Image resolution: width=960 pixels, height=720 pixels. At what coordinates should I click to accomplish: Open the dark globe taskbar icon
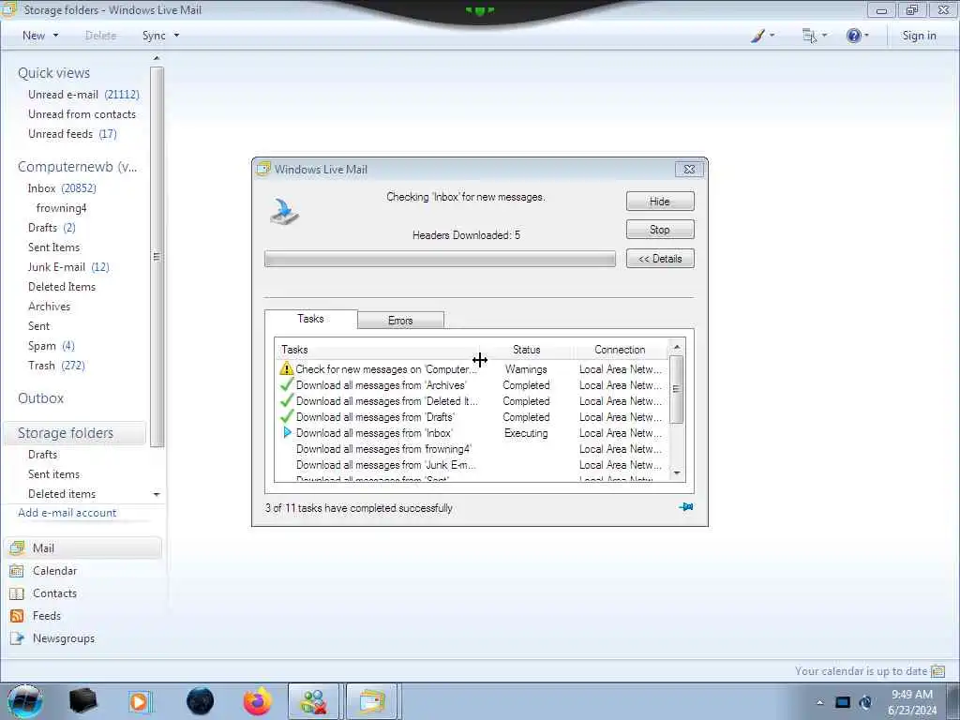201,701
